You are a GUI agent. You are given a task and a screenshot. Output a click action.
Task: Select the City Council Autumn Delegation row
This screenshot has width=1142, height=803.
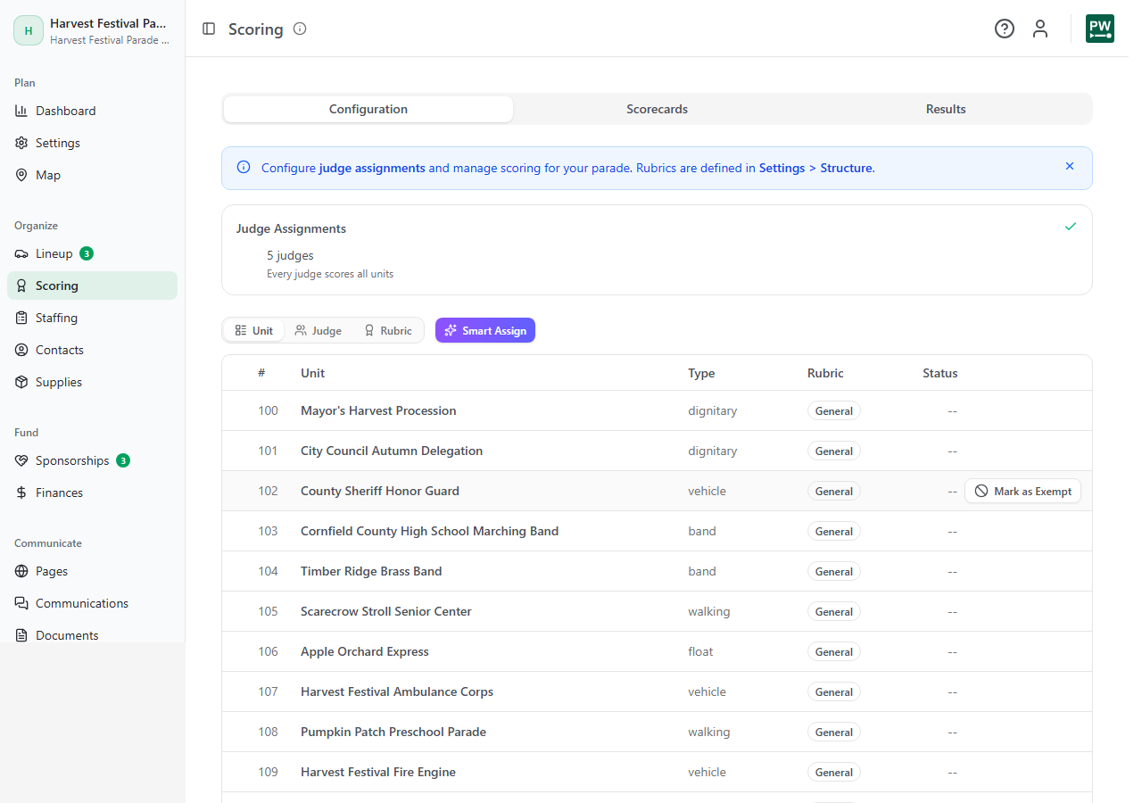(x=657, y=451)
